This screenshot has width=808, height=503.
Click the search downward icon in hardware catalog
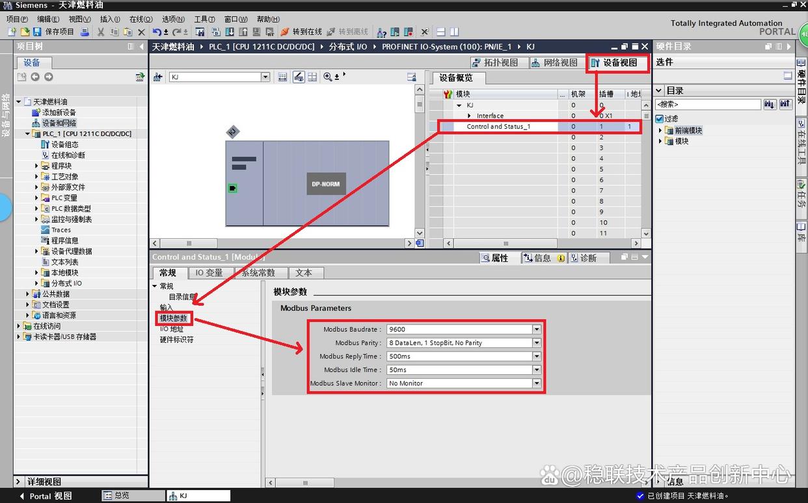(x=770, y=104)
